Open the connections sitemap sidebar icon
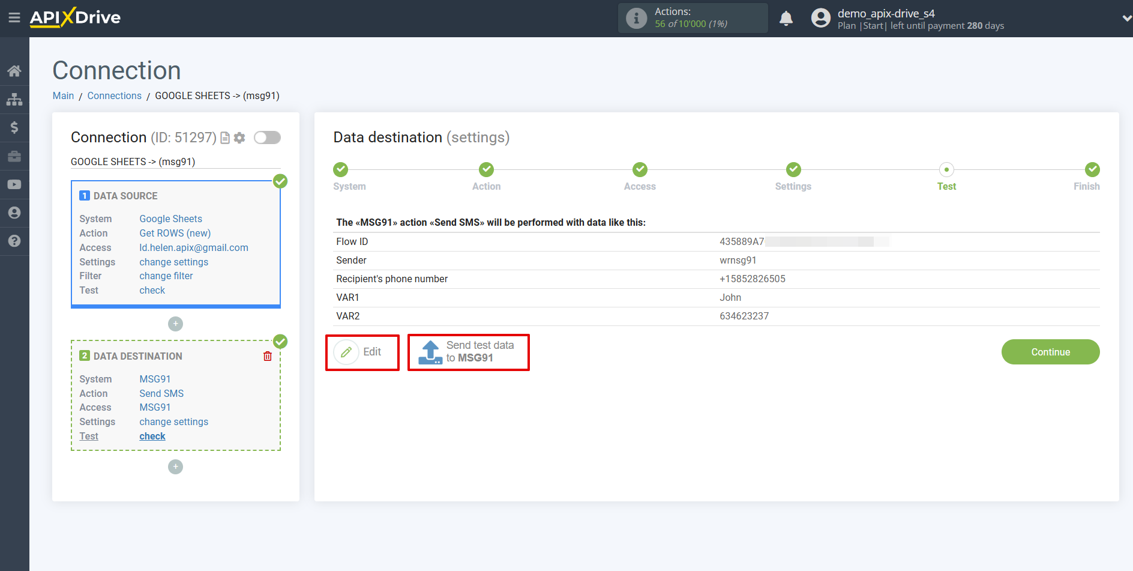Screen dimensions: 1133x571 point(14,99)
